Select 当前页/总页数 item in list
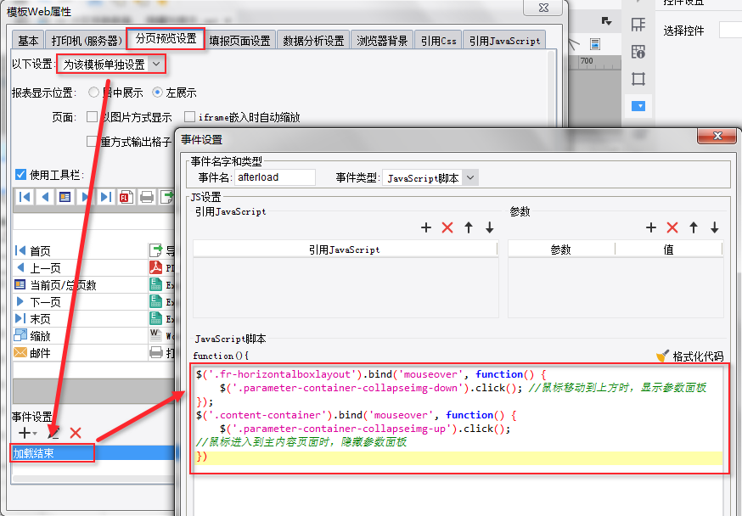This screenshot has height=516, width=742. coord(81,285)
